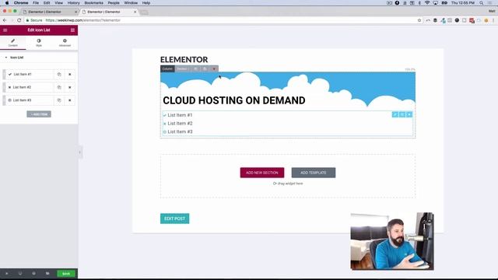This screenshot has height=280, width=498.
Task: Open Spotlight search in the menu bar
Action: point(482,3)
